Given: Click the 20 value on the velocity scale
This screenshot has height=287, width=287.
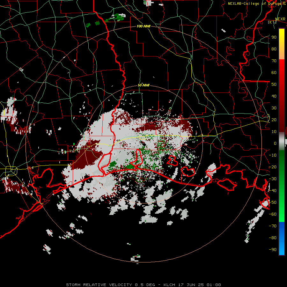Looking at the screenshot, I should 274,120.
